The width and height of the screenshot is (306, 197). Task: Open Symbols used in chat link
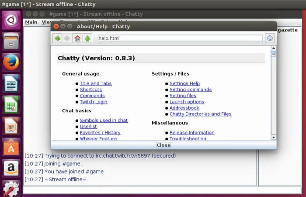tap(104, 121)
